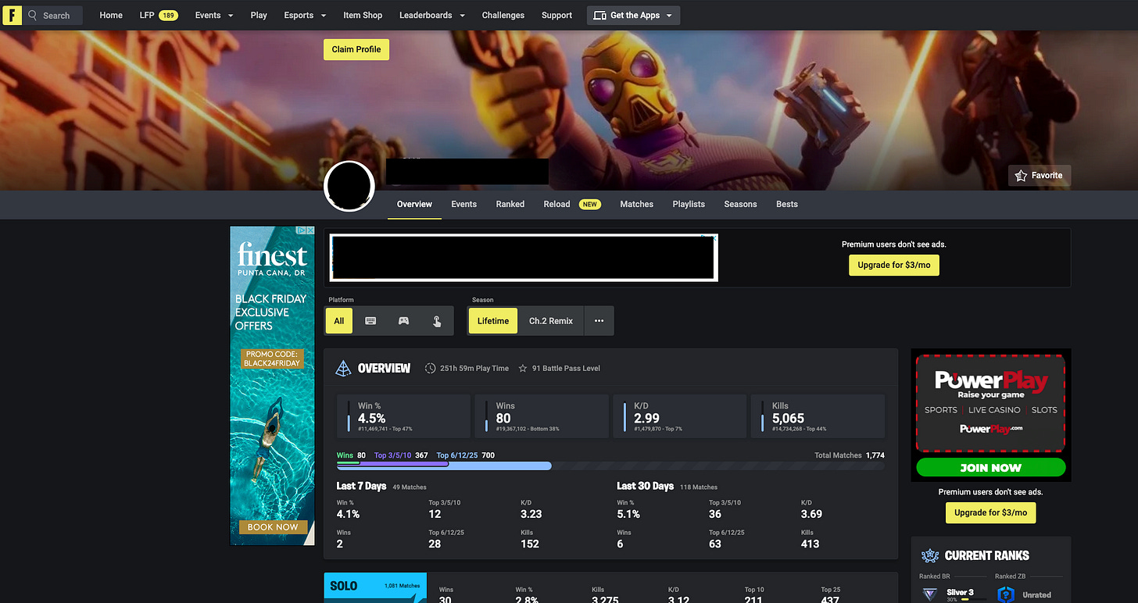Click the devices icon in Get the Apps
The width and height of the screenshot is (1138, 603).
(x=600, y=15)
